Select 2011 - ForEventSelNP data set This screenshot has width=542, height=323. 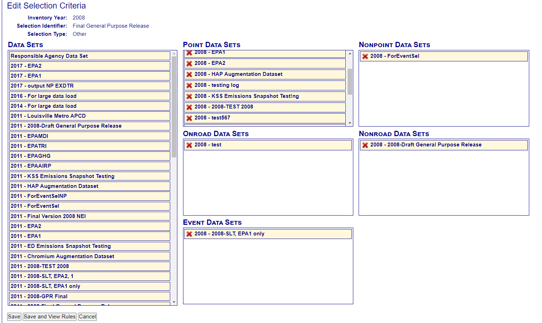[x=90, y=196]
